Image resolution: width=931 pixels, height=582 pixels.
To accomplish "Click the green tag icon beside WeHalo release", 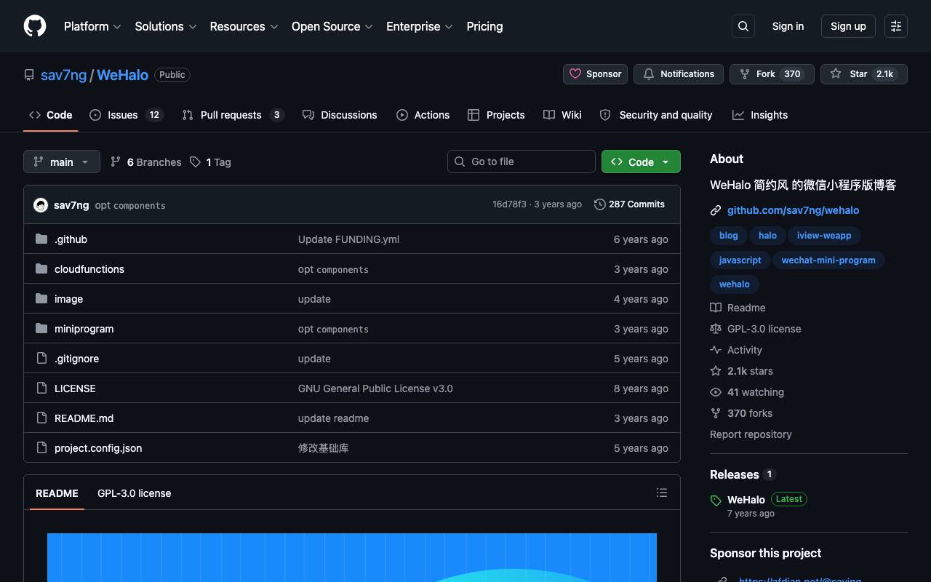I will click(x=716, y=501).
